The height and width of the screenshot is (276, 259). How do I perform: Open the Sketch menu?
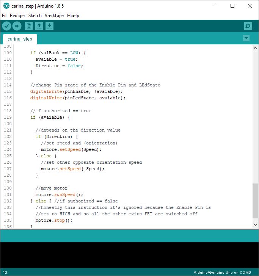point(35,16)
